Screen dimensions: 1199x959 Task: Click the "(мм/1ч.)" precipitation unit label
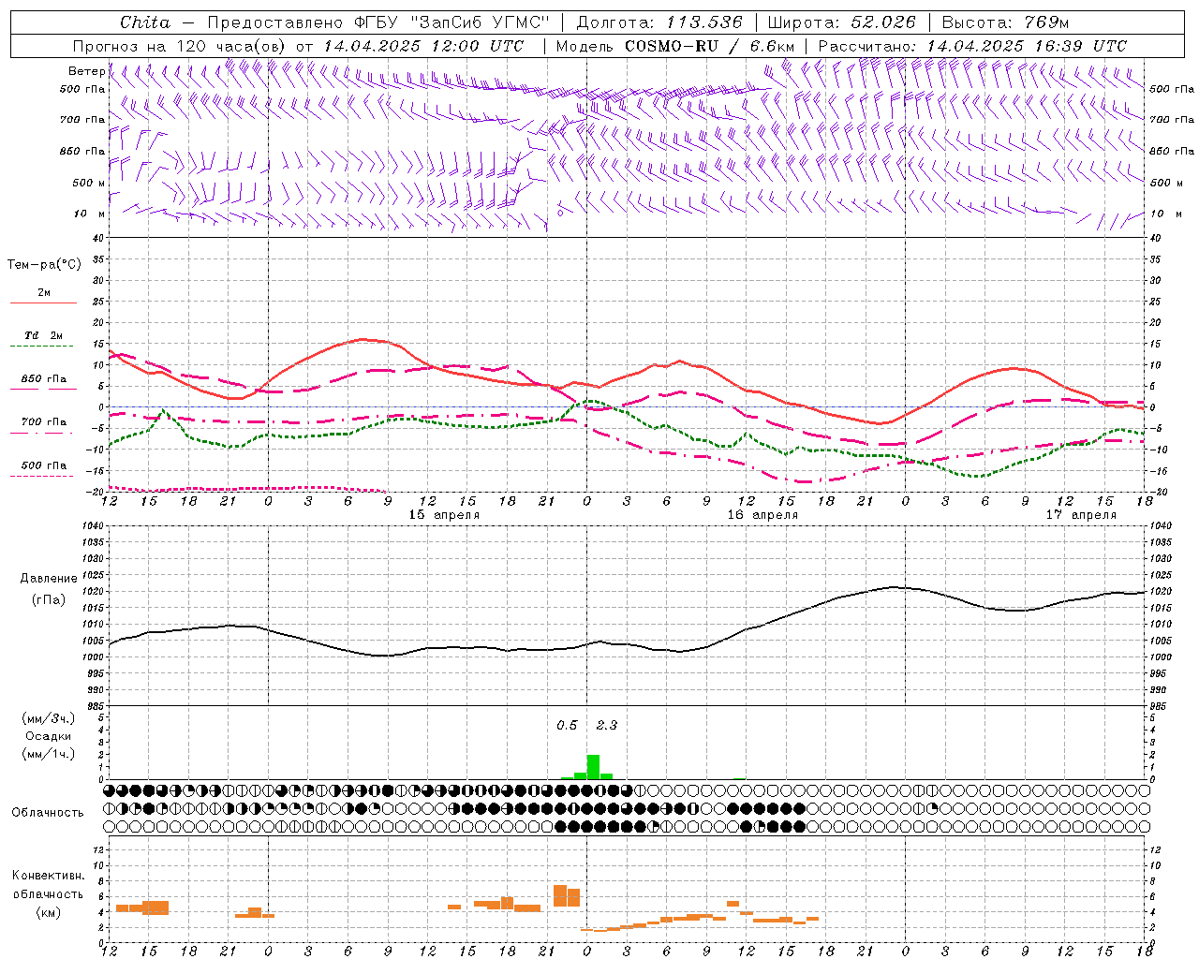tap(49, 754)
